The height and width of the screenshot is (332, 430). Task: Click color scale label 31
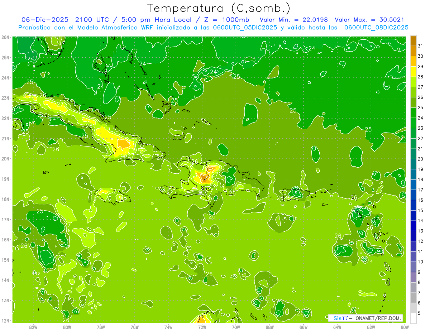[x=421, y=46]
